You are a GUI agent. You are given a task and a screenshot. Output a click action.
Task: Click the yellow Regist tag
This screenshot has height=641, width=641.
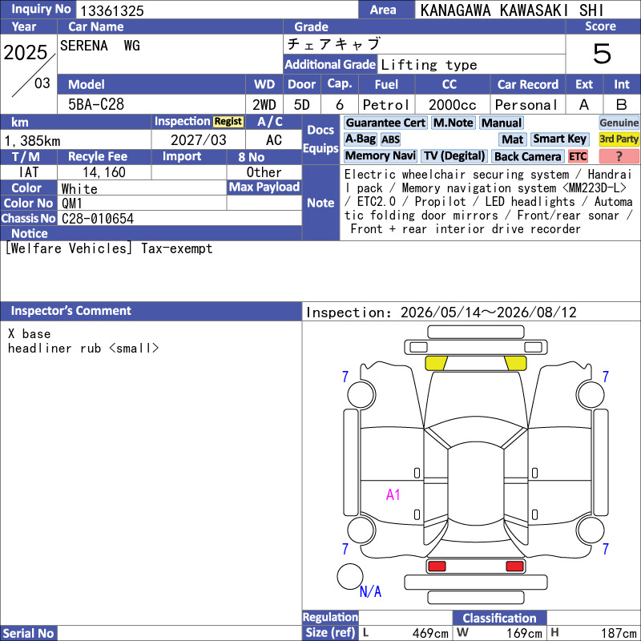pyautogui.click(x=228, y=122)
